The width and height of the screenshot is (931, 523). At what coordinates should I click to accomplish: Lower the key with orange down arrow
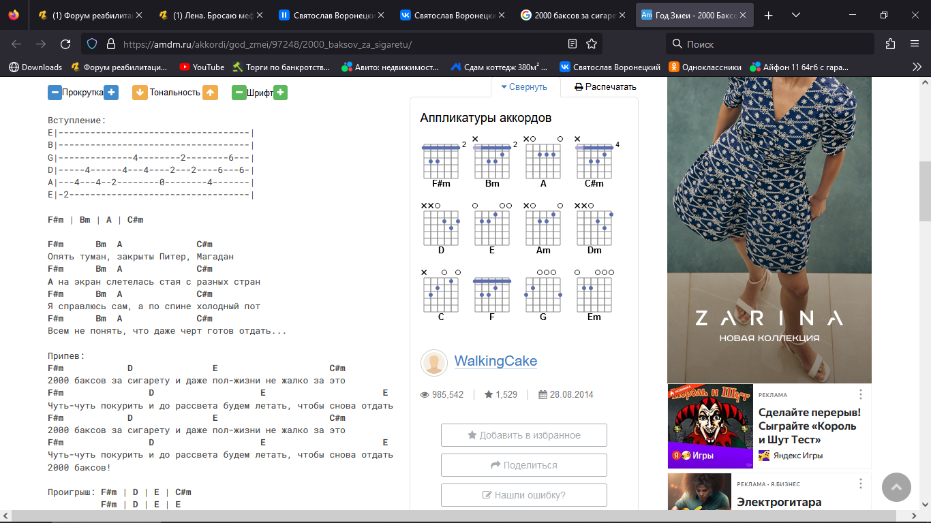point(140,93)
